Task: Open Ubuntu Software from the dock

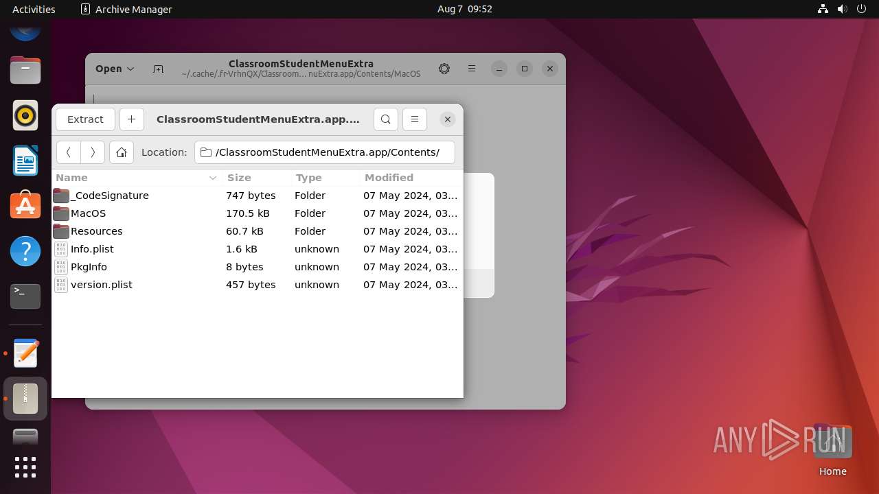Action: (25, 205)
